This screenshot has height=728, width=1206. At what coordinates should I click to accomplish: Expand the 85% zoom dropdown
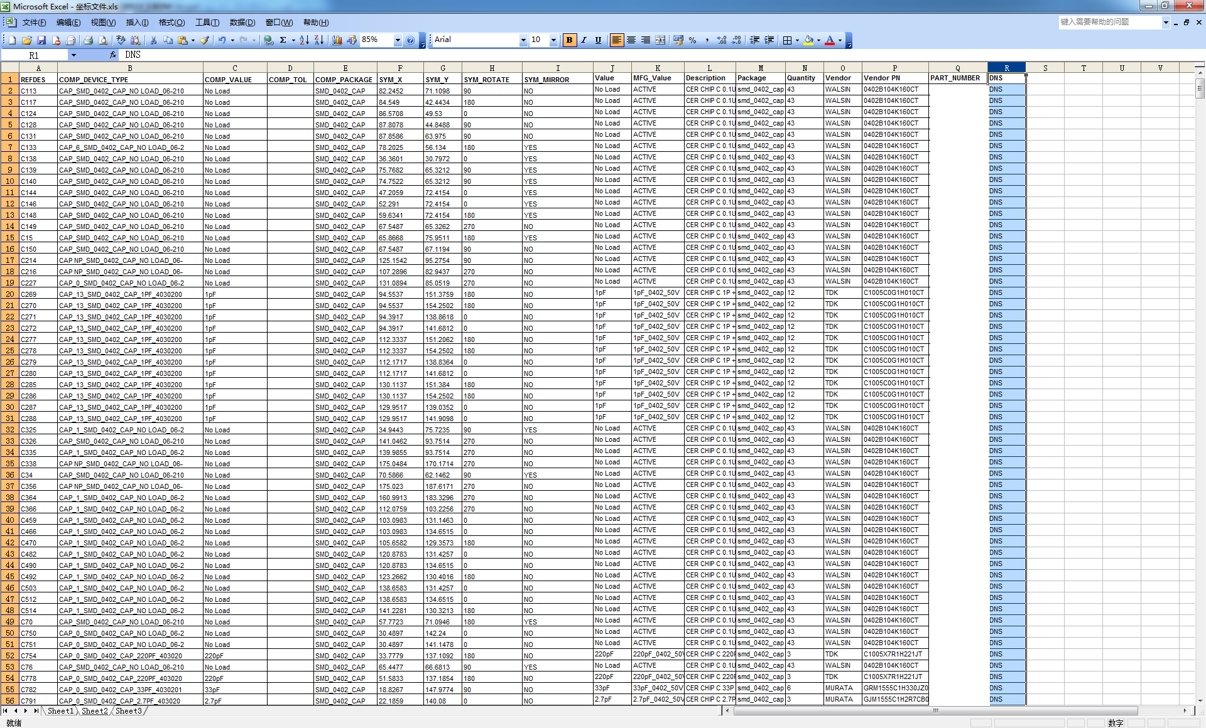point(397,40)
